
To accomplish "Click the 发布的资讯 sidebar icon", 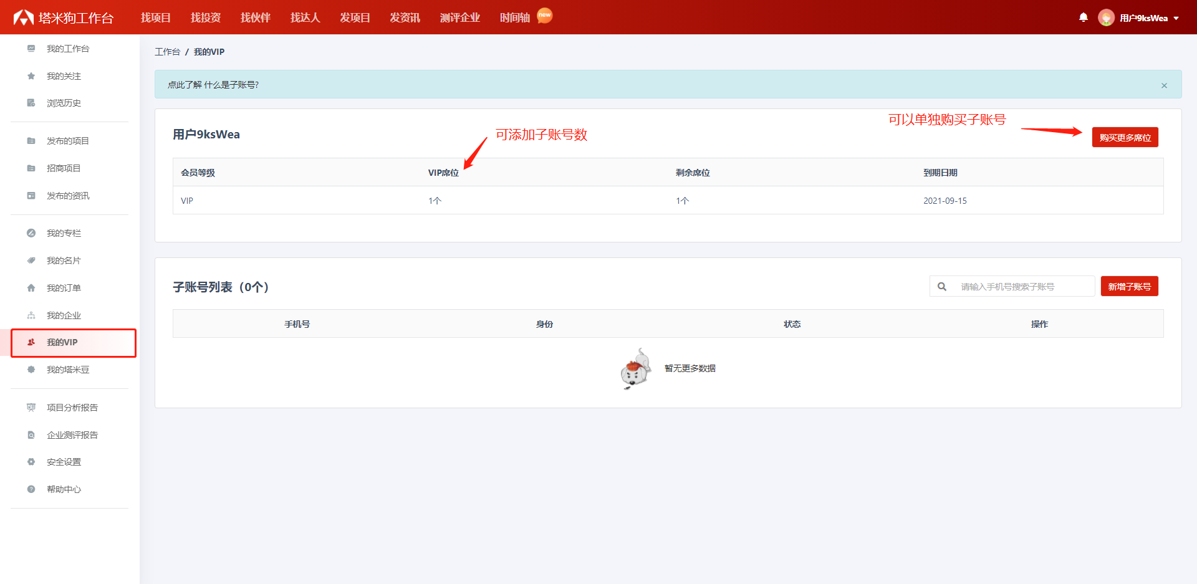I will (31, 196).
